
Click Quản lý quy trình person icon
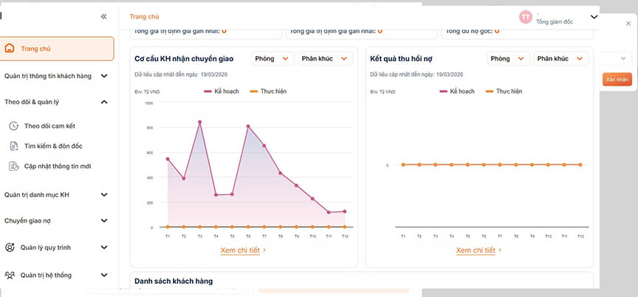[10, 248]
